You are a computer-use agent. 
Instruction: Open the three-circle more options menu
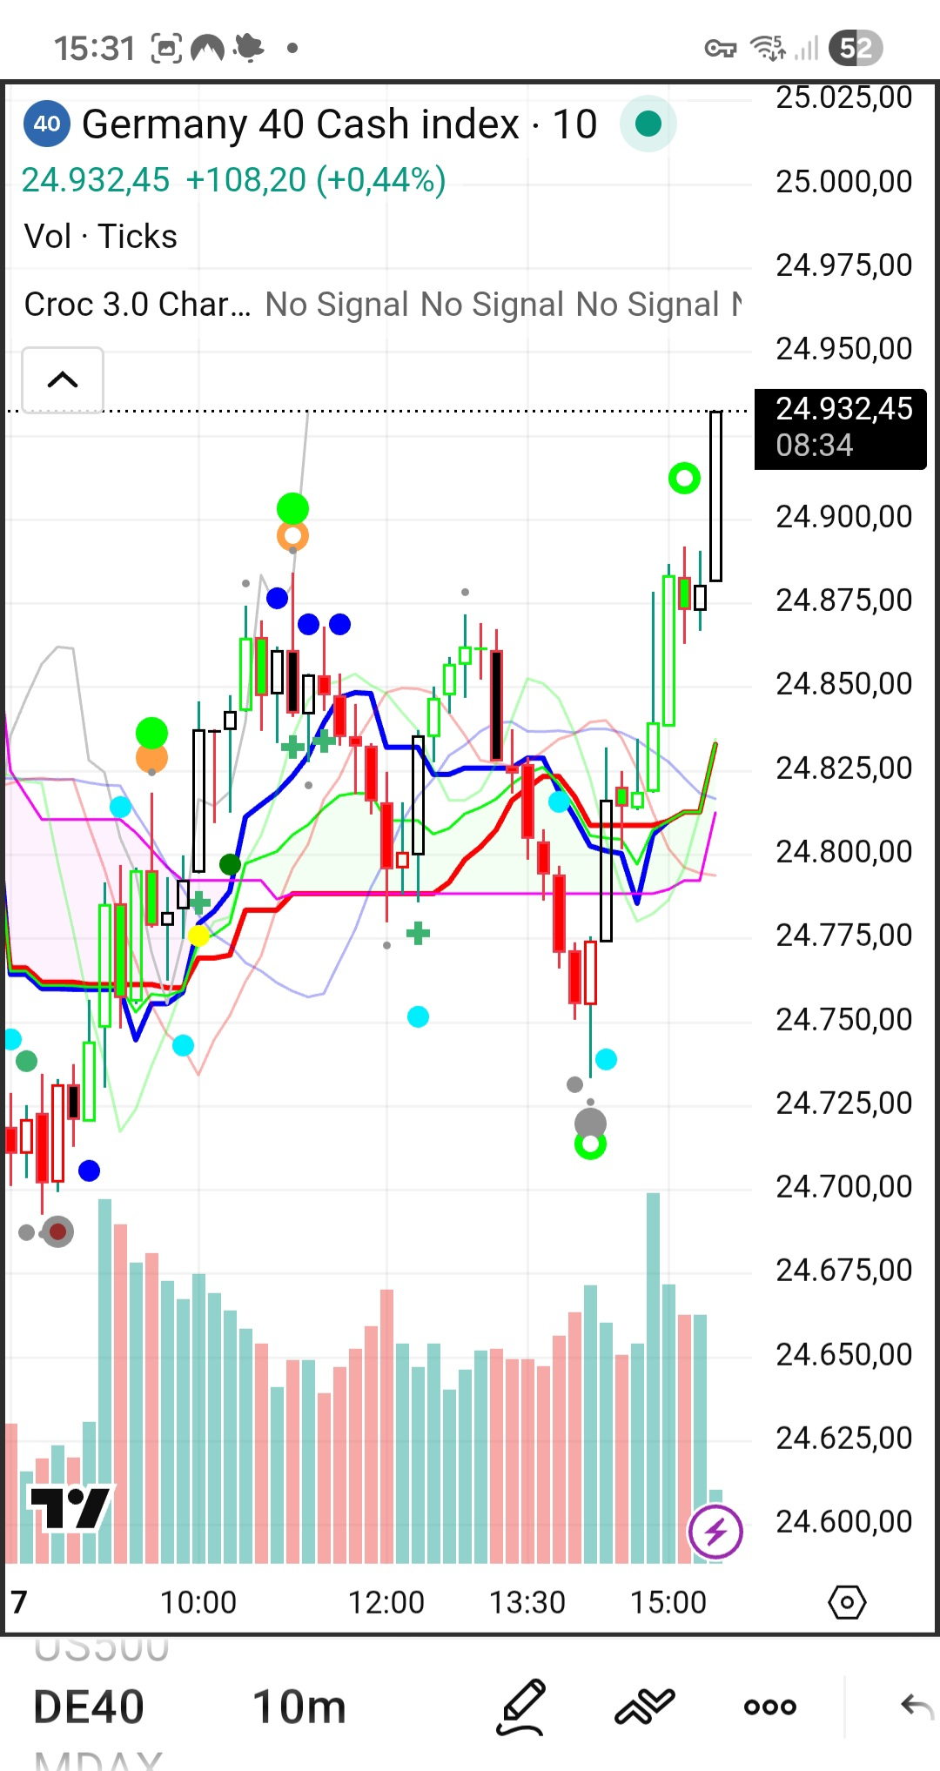(x=770, y=1707)
